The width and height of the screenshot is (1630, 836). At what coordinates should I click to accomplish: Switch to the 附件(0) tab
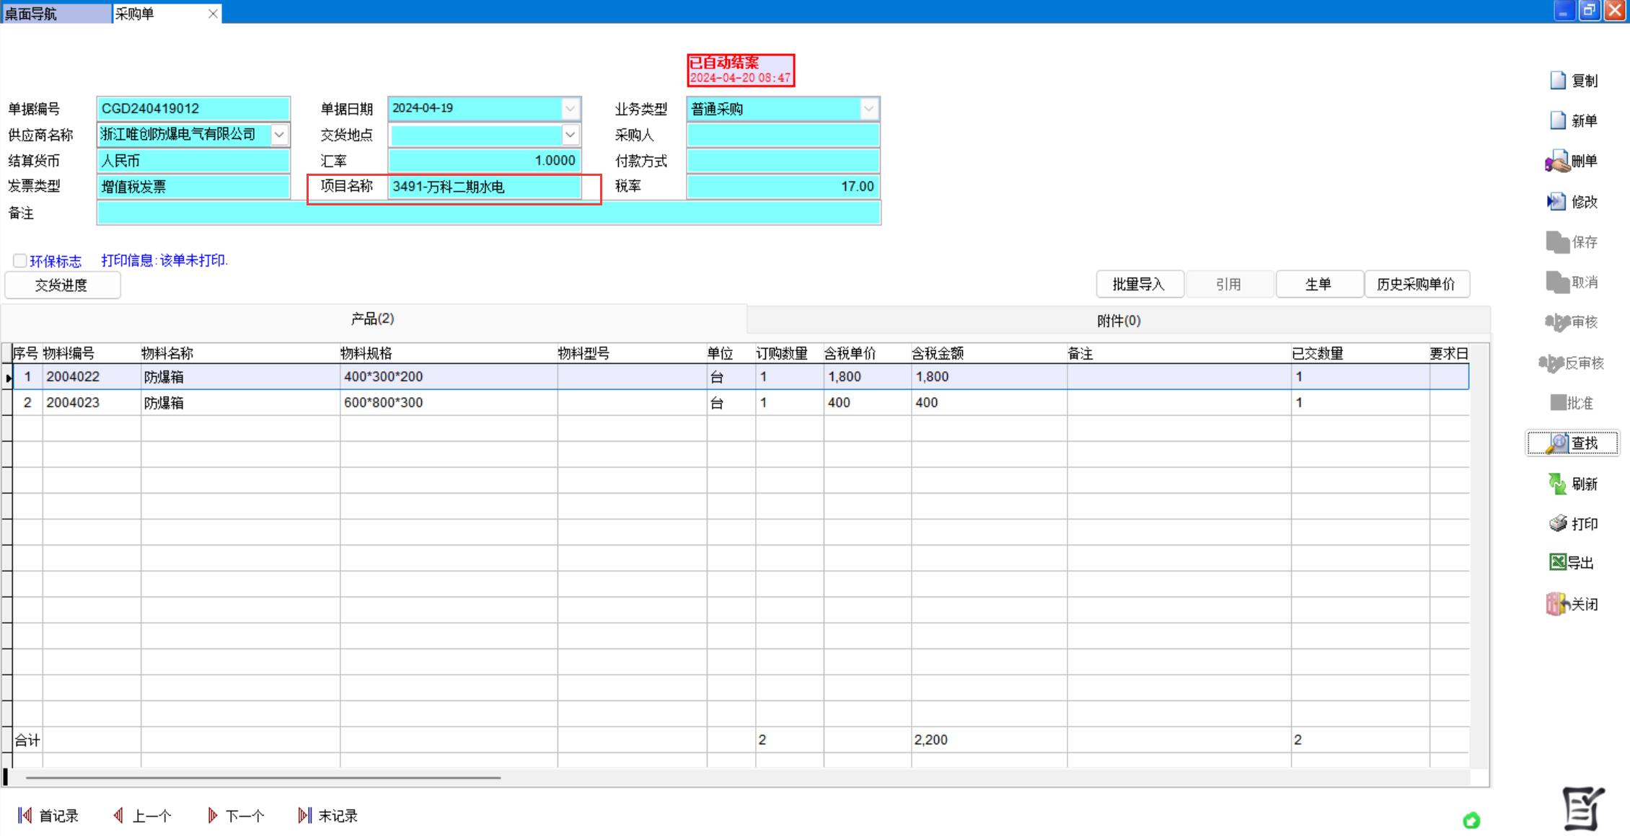tap(1118, 321)
